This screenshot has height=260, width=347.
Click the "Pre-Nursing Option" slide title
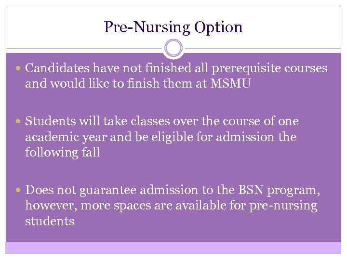point(173,27)
